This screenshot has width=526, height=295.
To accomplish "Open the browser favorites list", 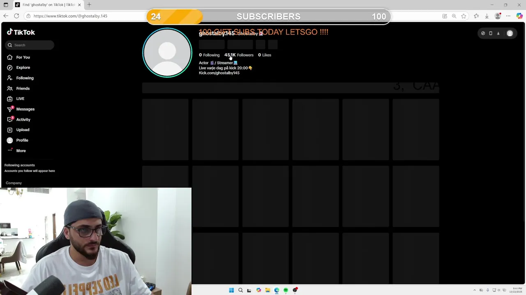I will (476, 16).
